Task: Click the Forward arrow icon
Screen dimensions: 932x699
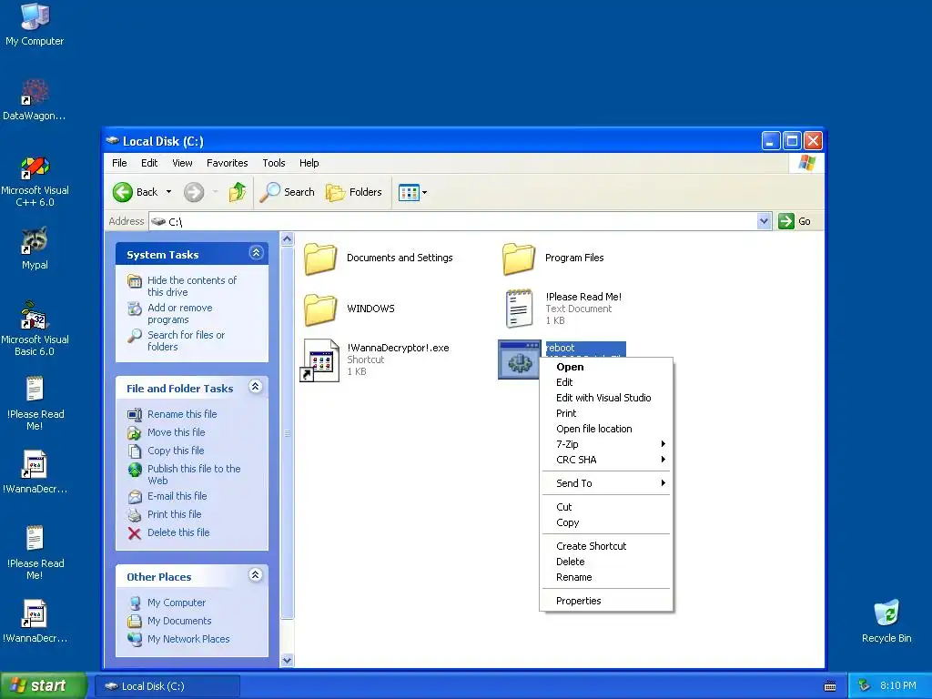Action: tap(194, 192)
